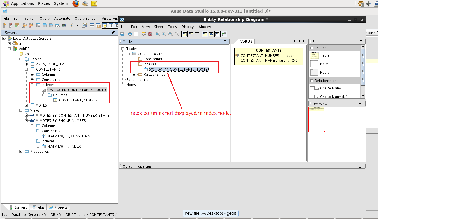Toggle the key relationship display button
This screenshot has height=219, width=456.
224,34
